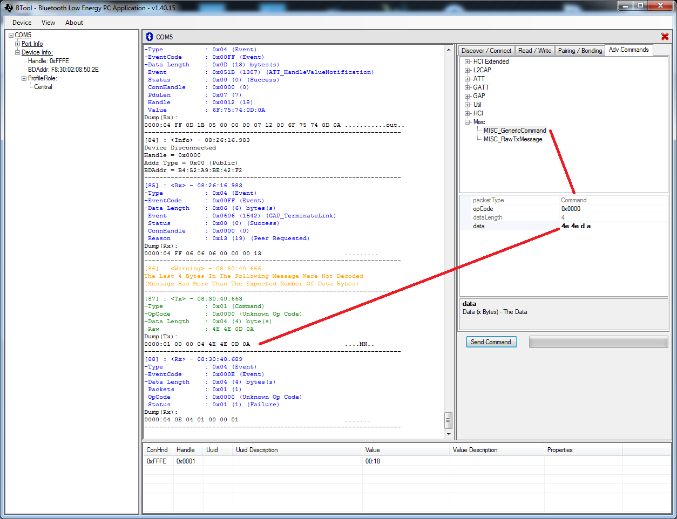Open the About menu
Screen dimensions: 677x519
74,23
